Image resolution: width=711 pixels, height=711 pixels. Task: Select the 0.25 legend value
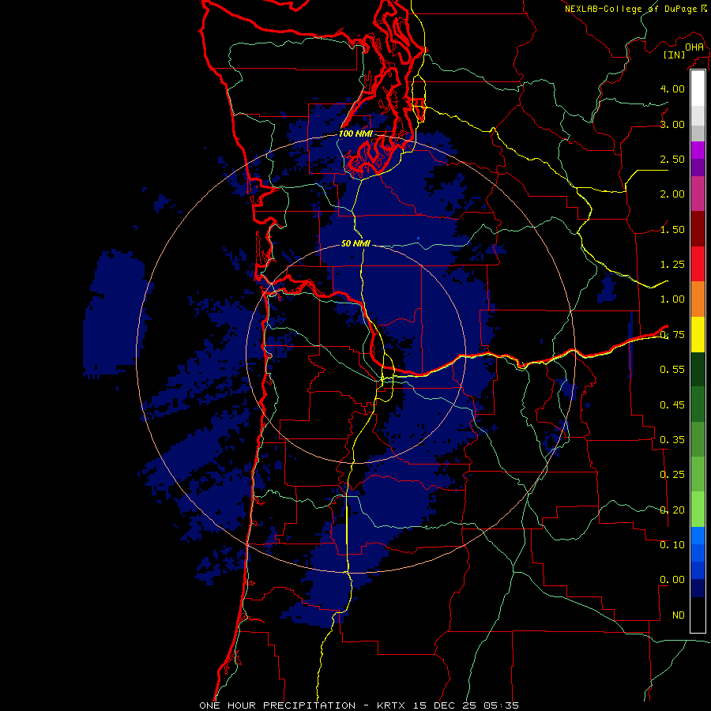click(x=672, y=475)
